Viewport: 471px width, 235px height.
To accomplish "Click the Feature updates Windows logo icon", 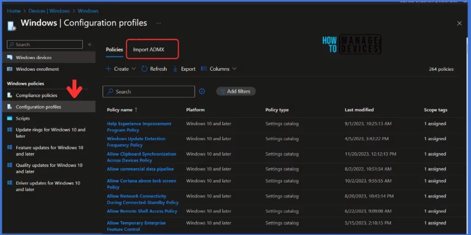I will (x=10, y=148).
